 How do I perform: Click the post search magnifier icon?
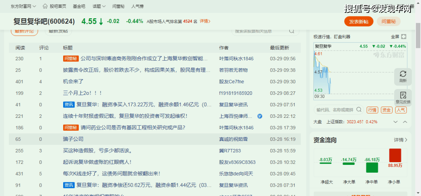292,31
